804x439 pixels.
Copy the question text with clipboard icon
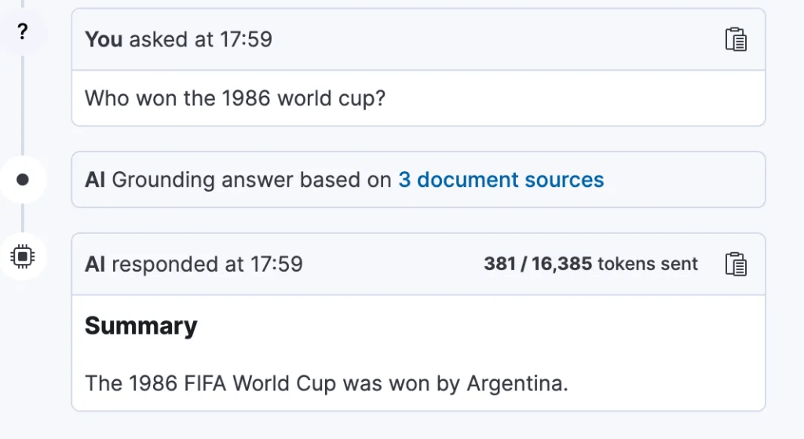735,39
